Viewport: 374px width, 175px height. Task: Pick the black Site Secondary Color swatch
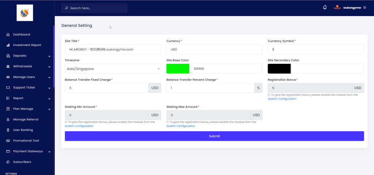(279, 69)
